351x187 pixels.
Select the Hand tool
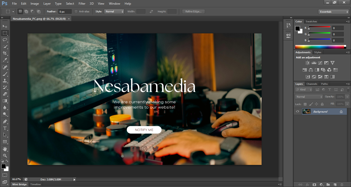point(5,149)
